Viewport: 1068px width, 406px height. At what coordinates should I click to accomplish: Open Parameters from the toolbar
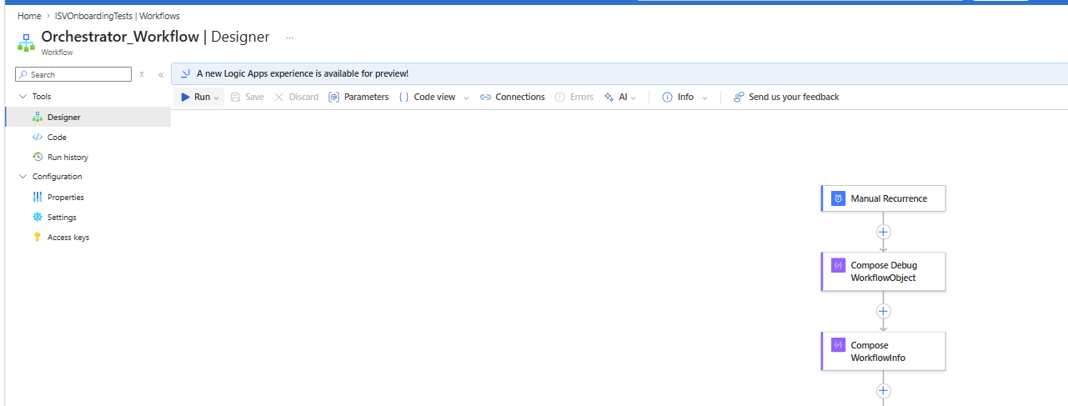click(x=359, y=98)
